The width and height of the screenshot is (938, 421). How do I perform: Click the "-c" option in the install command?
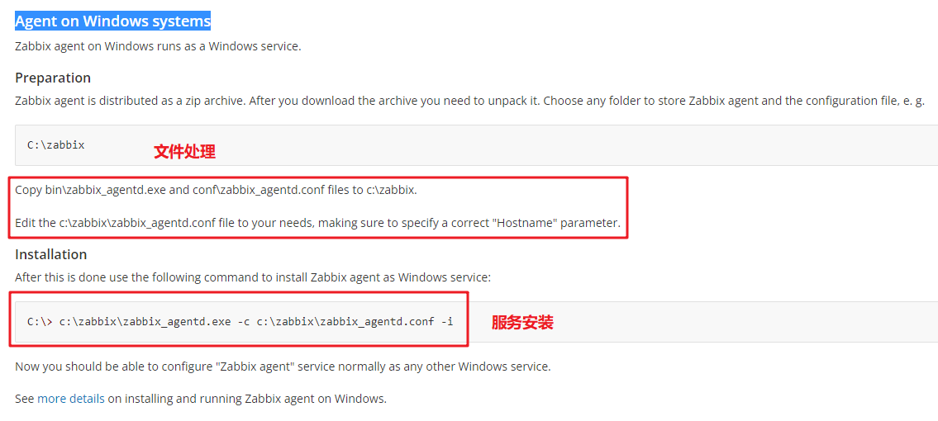[x=244, y=322]
